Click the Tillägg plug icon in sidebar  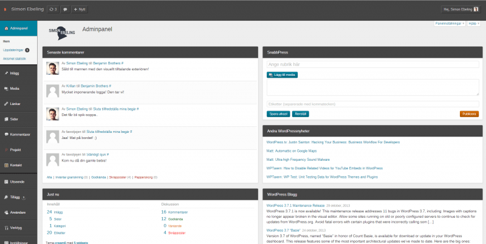(6, 197)
